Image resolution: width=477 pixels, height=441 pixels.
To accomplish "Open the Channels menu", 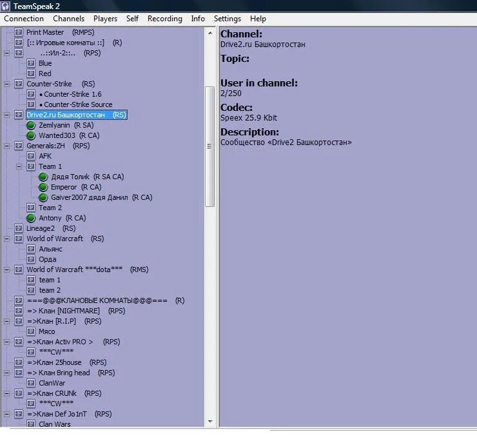I will point(68,19).
